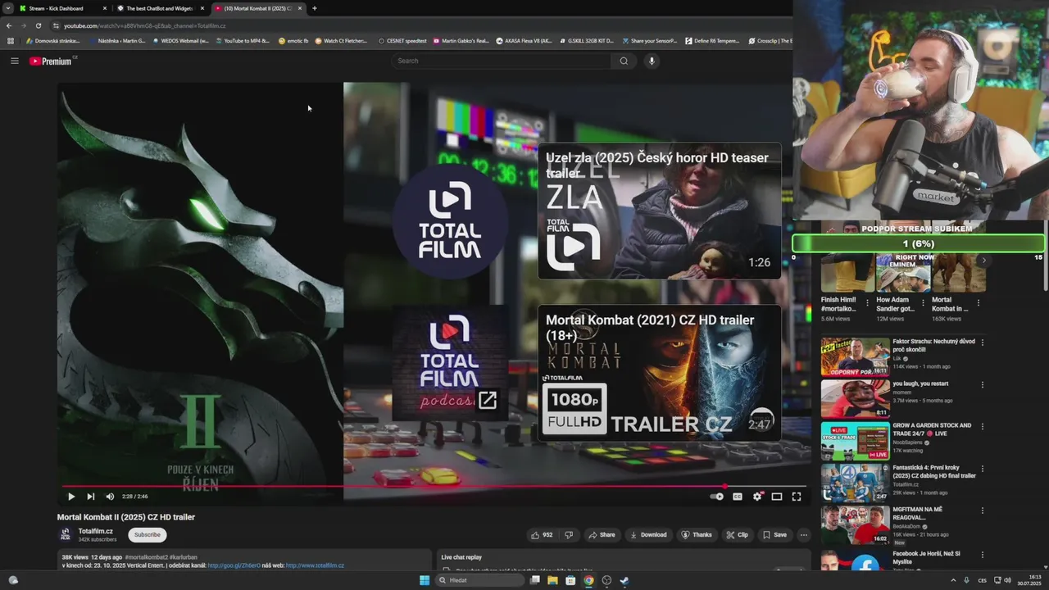Open the Totalfilm.cz channel avatar
Viewport: 1049px width, 590px height.
click(66, 534)
